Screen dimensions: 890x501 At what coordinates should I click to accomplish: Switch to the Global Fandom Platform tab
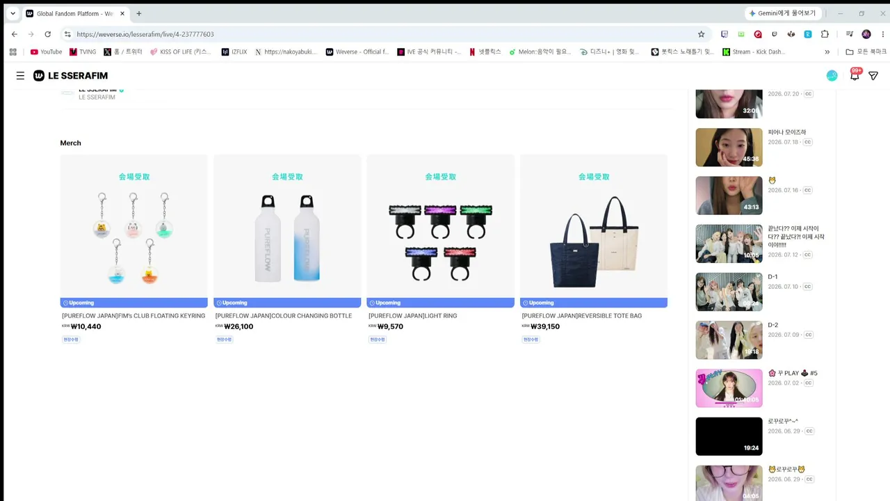point(75,13)
